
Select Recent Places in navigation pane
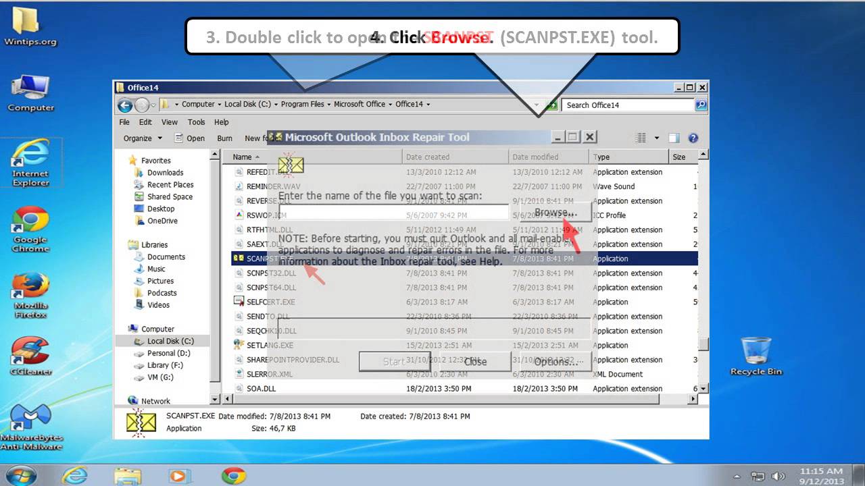click(x=170, y=185)
